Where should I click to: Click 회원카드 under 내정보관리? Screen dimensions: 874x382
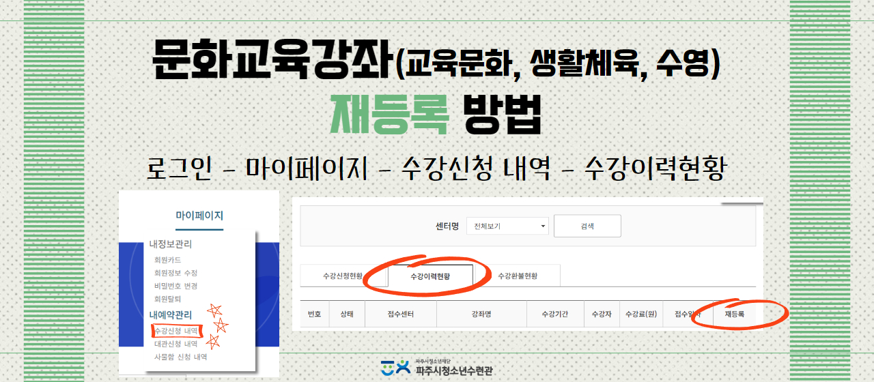coord(167,260)
